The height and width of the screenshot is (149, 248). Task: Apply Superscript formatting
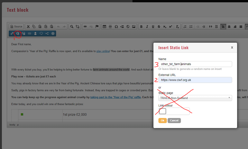pyautogui.click(x=171, y=26)
